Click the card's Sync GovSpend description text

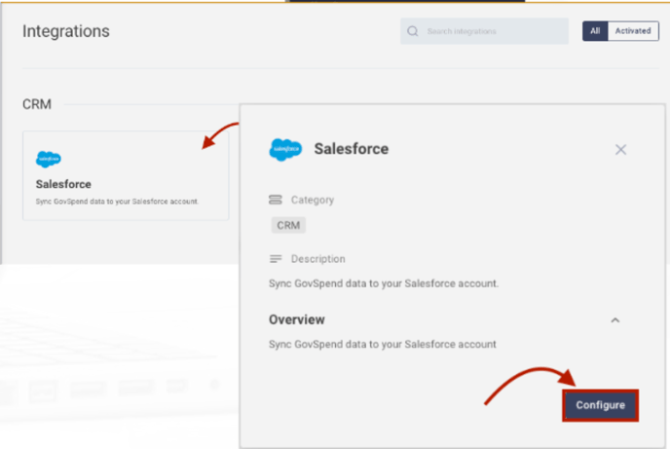117,202
